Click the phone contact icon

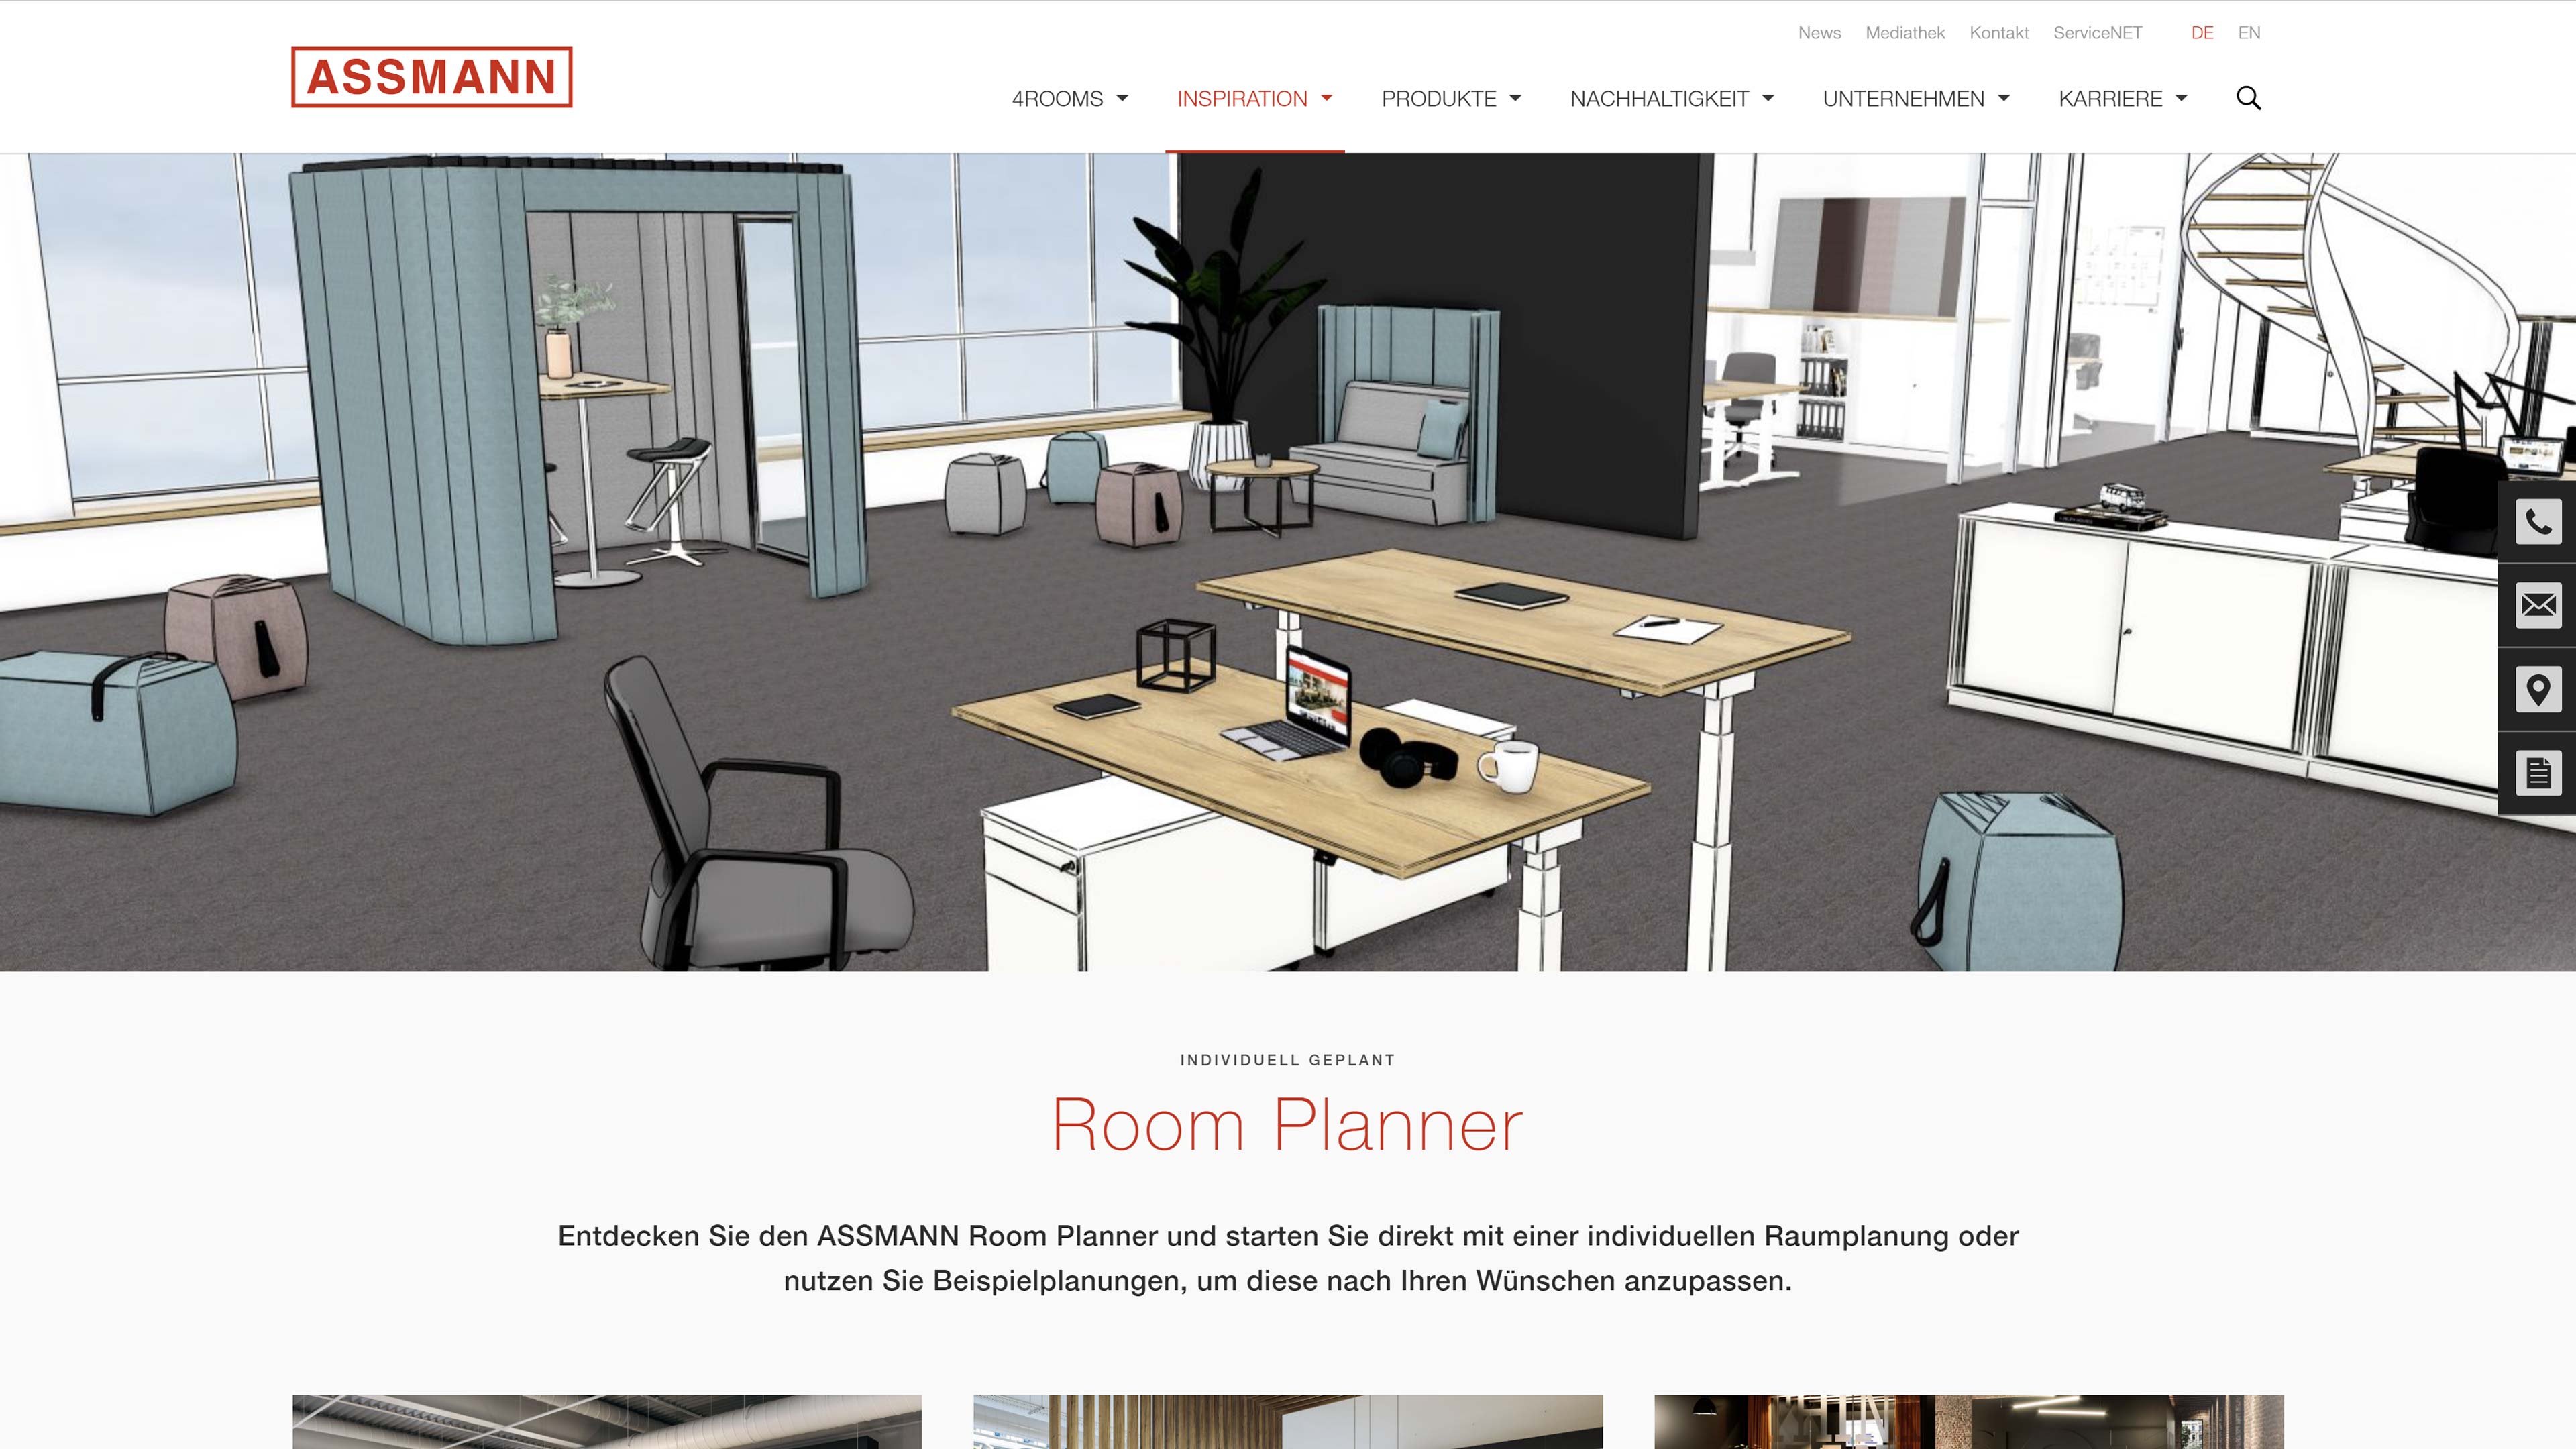2537,520
